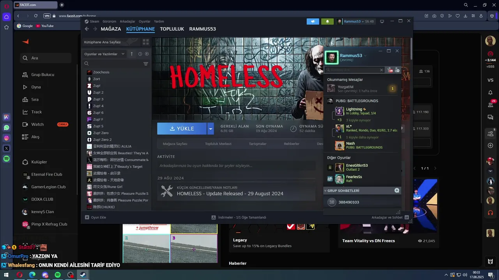
Task: Switch Steam to Big Picture mode icon
Action: click(382, 21)
